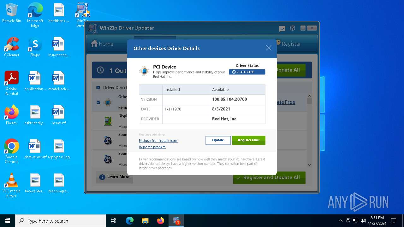Open CCleaner desktop shortcut
The height and width of the screenshot is (227, 404).
click(x=12, y=47)
